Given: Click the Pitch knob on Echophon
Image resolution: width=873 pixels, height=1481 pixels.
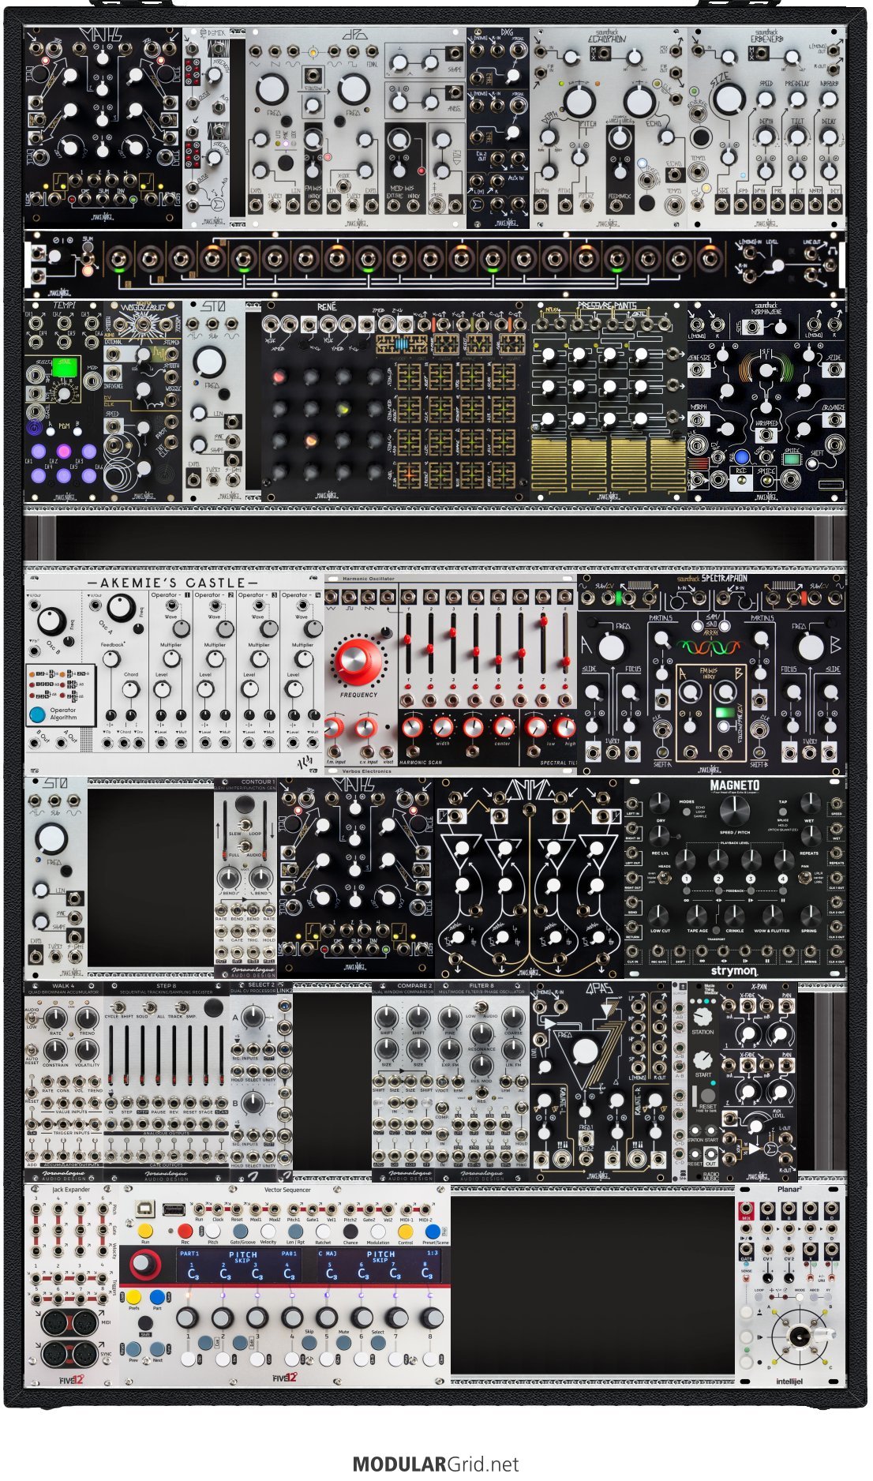Looking at the screenshot, I should pos(579,101).
